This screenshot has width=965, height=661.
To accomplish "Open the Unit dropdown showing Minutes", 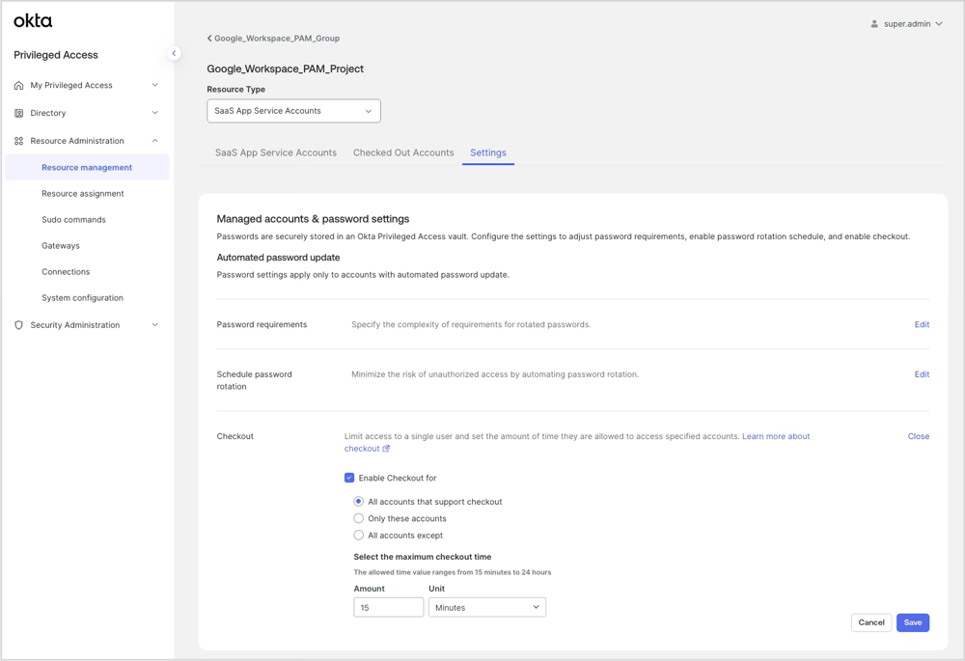I will pyautogui.click(x=486, y=607).
